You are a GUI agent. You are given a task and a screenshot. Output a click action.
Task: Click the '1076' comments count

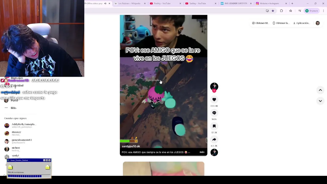coord(214,119)
